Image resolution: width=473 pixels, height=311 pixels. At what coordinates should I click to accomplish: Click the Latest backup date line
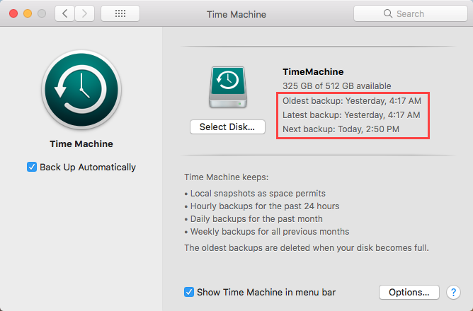click(x=351, y=115)
